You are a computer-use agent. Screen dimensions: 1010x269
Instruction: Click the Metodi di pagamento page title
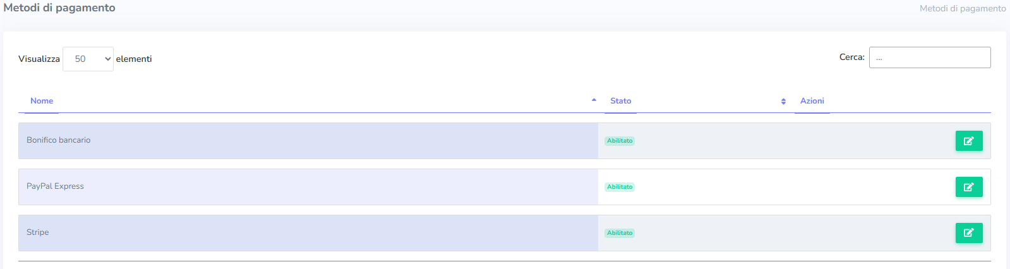59,8
